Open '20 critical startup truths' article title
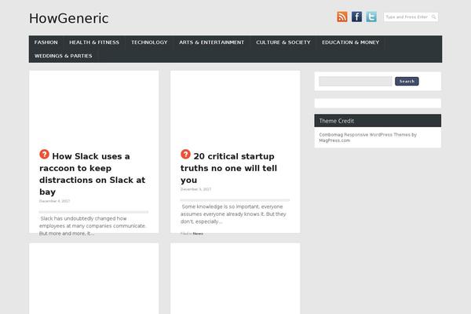The image size is (471, 314). tap(228, 168)
